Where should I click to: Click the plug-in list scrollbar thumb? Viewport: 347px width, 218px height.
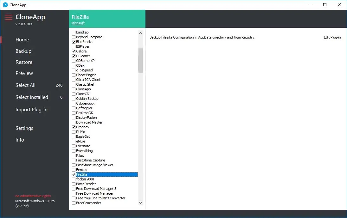pyautogui.click(x=140, y=60)
